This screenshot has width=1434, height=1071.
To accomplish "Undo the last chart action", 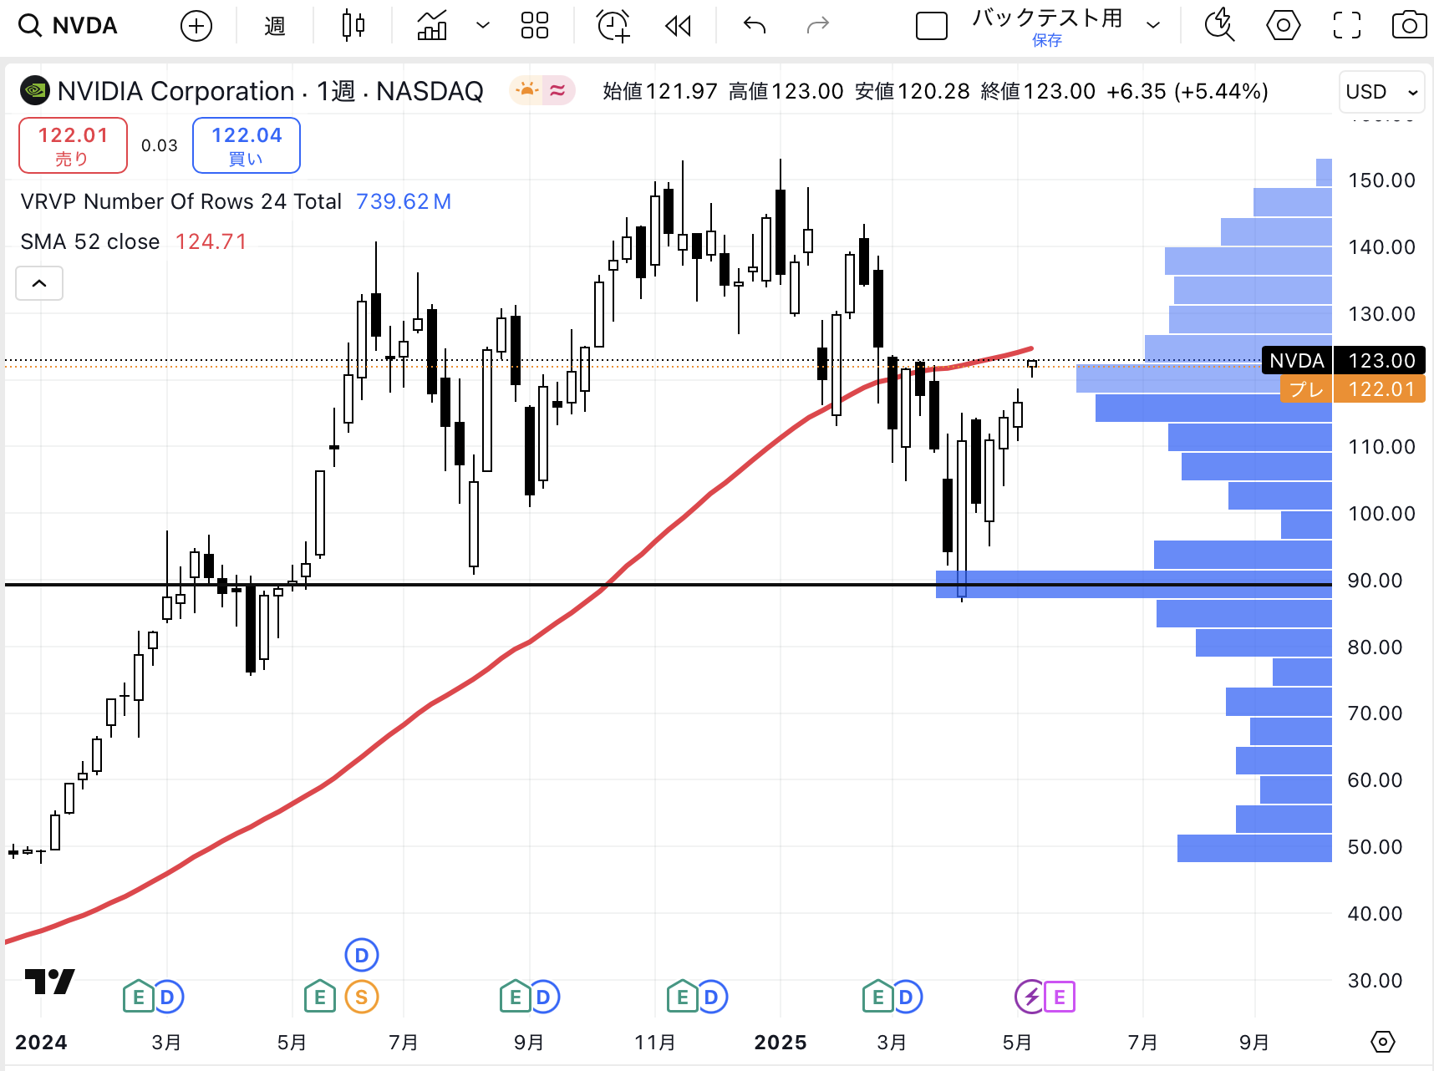I will point(755,26).
